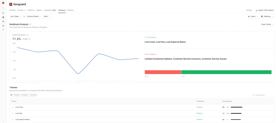Screen dimensions: 276x123
Task: Click the 71.3% Positive label
Action: tap(150, 37)
